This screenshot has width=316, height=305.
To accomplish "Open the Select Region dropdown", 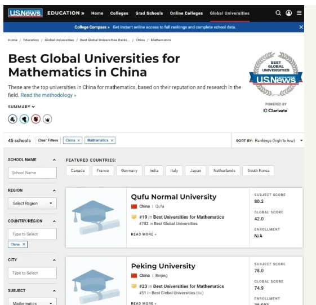I will pyautogui.click(x=32, y=204).
